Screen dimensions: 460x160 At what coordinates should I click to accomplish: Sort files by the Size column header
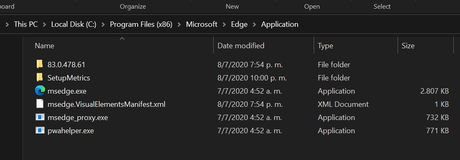408,46
